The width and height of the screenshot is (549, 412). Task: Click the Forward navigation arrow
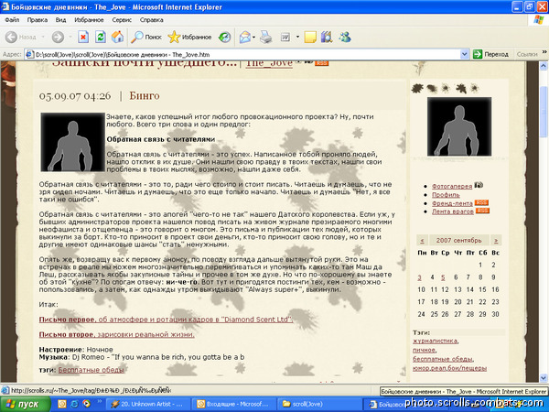(x=59, y=37)
